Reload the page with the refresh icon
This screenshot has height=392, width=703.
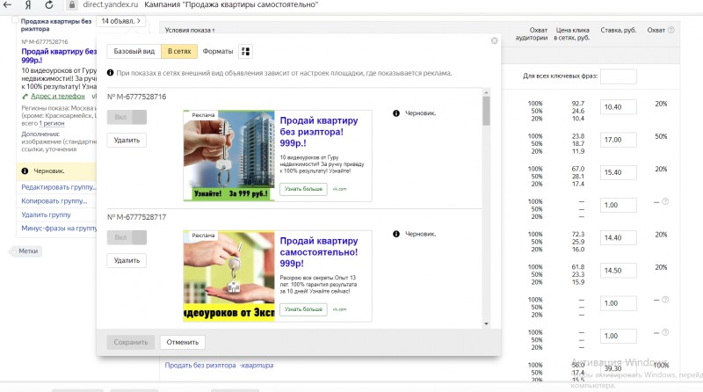(49, 5)
